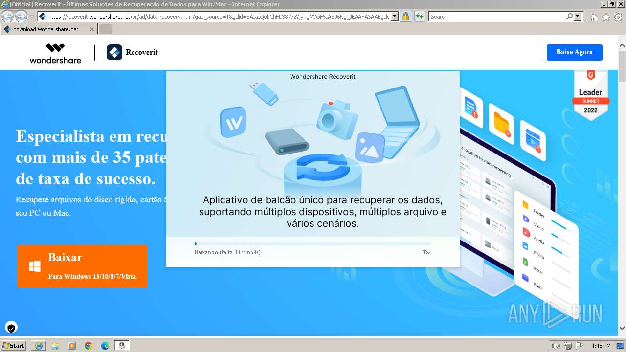Open the Recoverit header link text
Screen dimensions: 626x352
(x=141, y=52)
